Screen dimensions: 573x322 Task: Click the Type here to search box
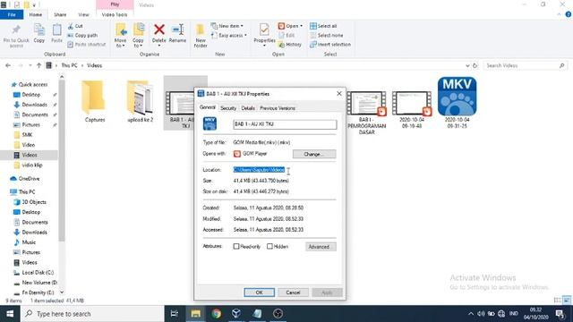click(92, 314)
